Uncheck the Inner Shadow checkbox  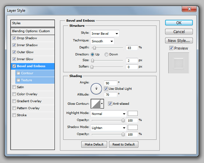pos(14,45)
